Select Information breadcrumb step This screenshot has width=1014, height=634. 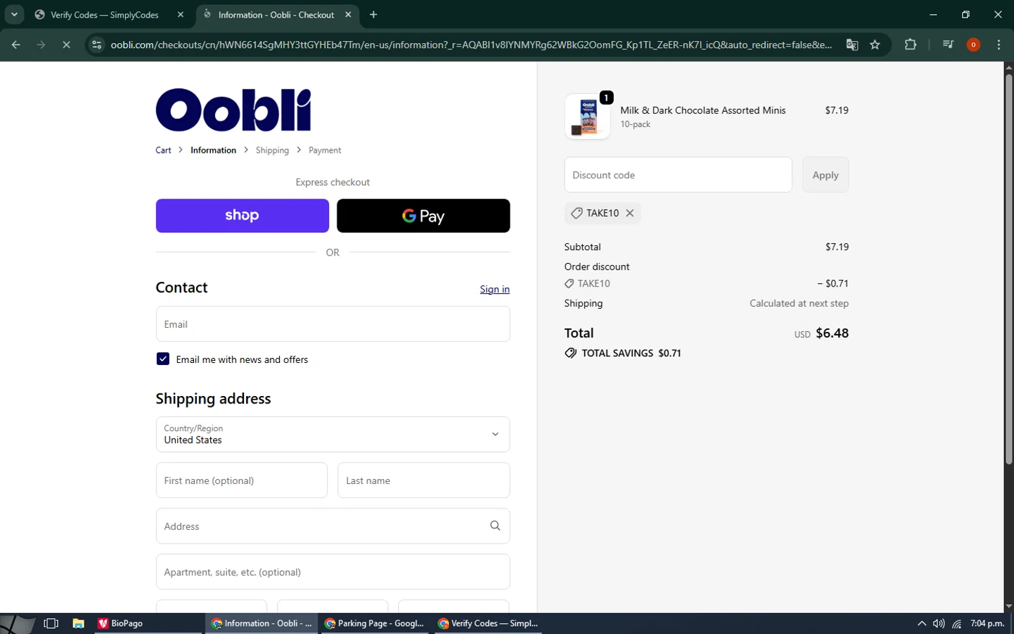click(x=213, y=150)
